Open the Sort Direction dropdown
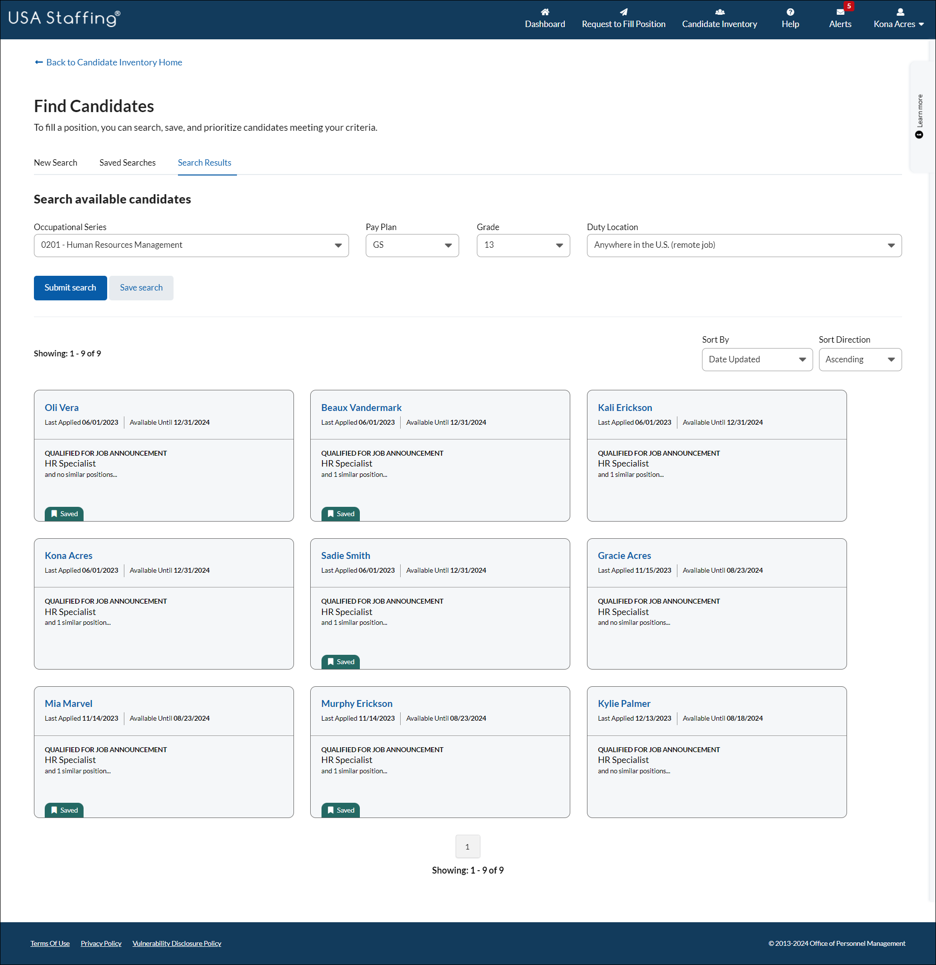This screenshot has width=936, height=965. (x=860, y=359)
